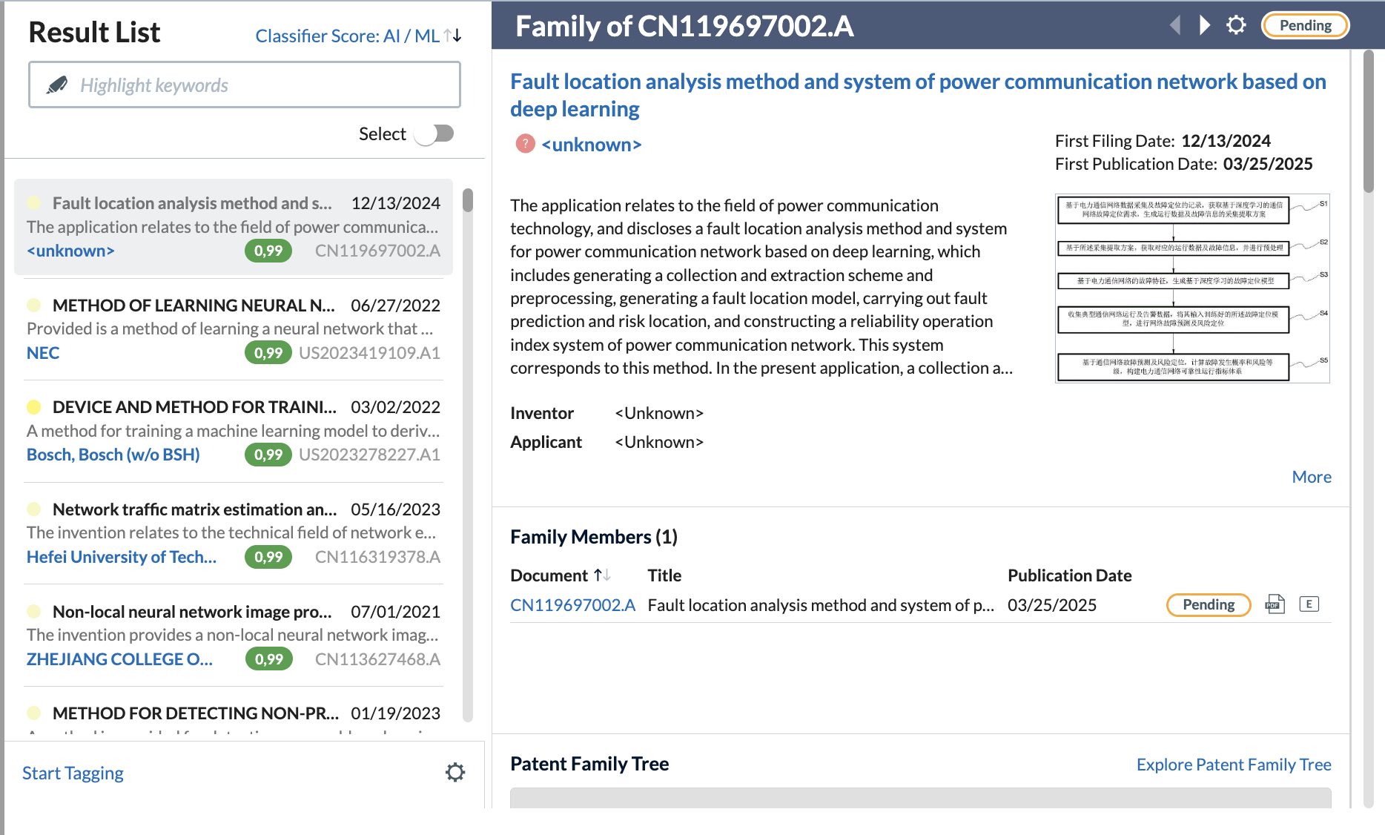Screen dimensions: 1385x835
Task: Enable the Select toggle switch
Action: pos(436,133)
